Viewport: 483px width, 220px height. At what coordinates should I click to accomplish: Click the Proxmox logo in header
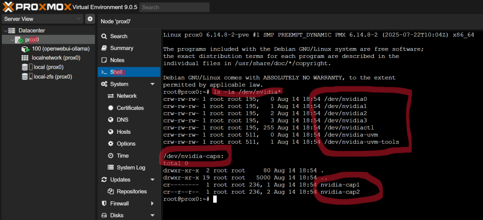[x=37, y=7]
